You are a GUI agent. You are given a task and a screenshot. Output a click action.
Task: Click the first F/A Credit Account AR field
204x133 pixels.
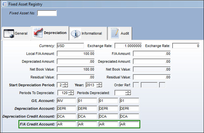pyautogui.click(x=67, y=124)
